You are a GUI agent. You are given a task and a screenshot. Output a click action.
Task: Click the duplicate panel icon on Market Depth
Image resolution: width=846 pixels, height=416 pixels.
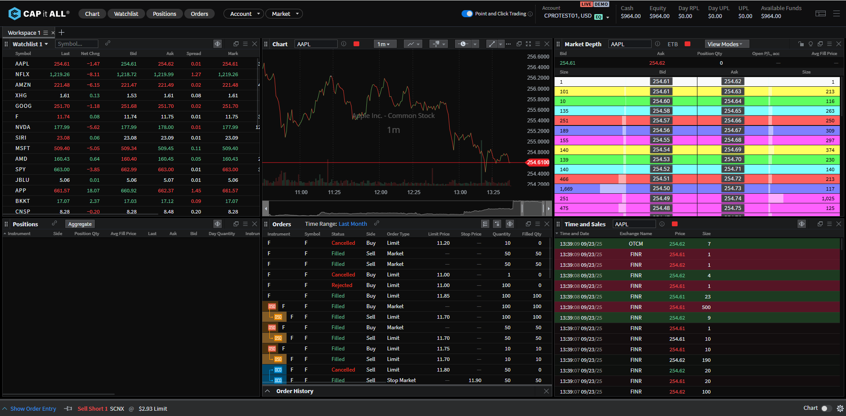(820, 44)
